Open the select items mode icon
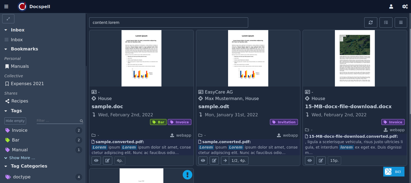Viewport: 411px width, 183px height. [386, 23]
